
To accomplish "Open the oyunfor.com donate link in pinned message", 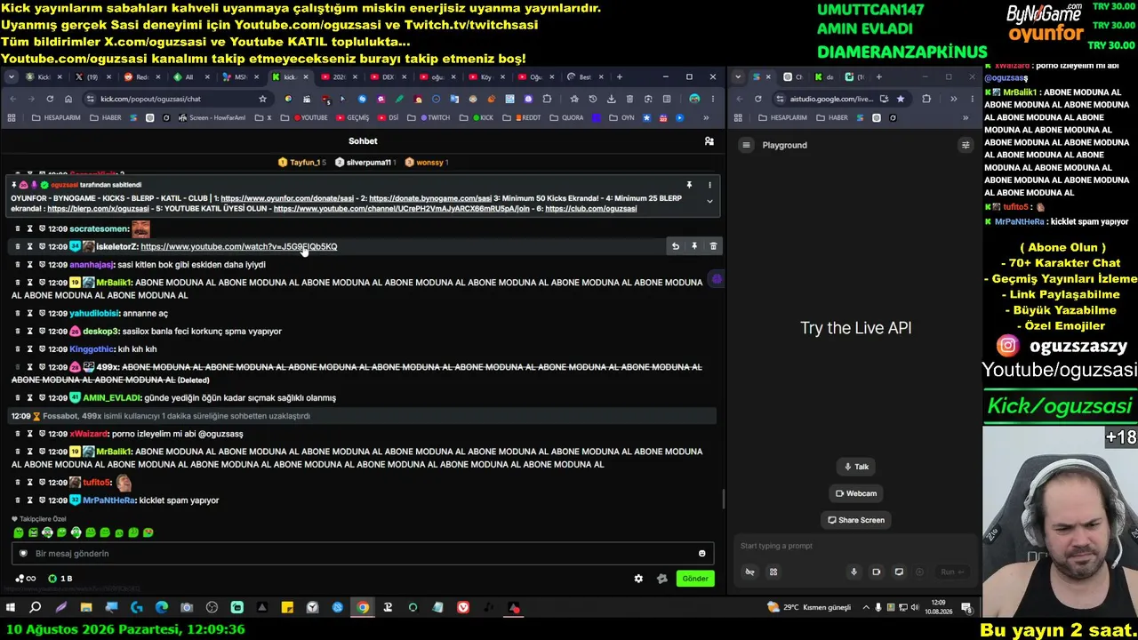I will pyautogui.click(x=288, y=198).
